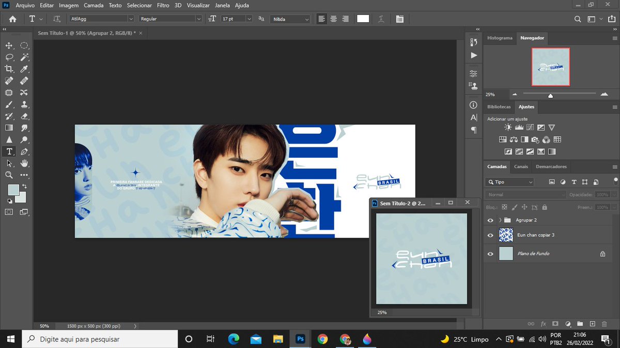Open the Layers panel options menu
The image size is (620, 348).
pyautogui.click(x=615, y=167)
